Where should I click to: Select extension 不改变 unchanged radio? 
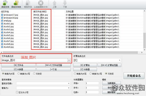coord(106,74)
